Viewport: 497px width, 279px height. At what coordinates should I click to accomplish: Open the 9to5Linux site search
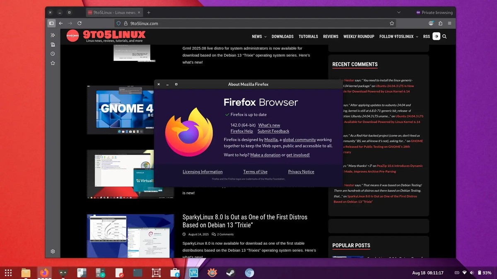tap(444, 37)
